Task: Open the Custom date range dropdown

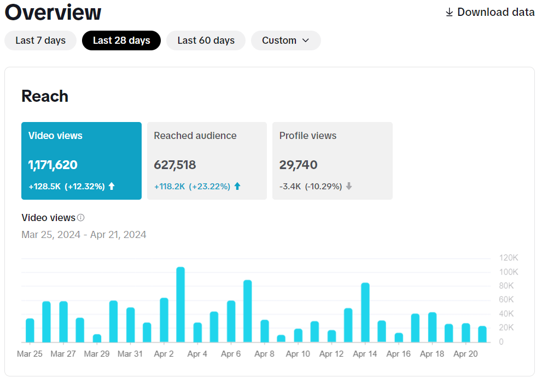Action: pos(285,40)
